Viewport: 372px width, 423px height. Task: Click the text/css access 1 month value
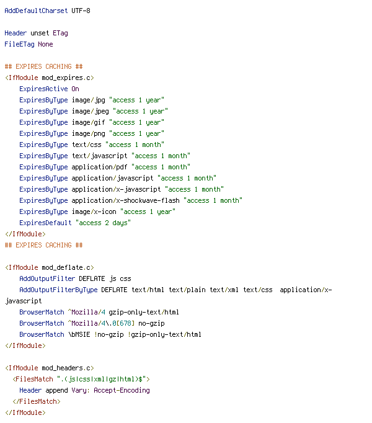click(x=135, y=145)
